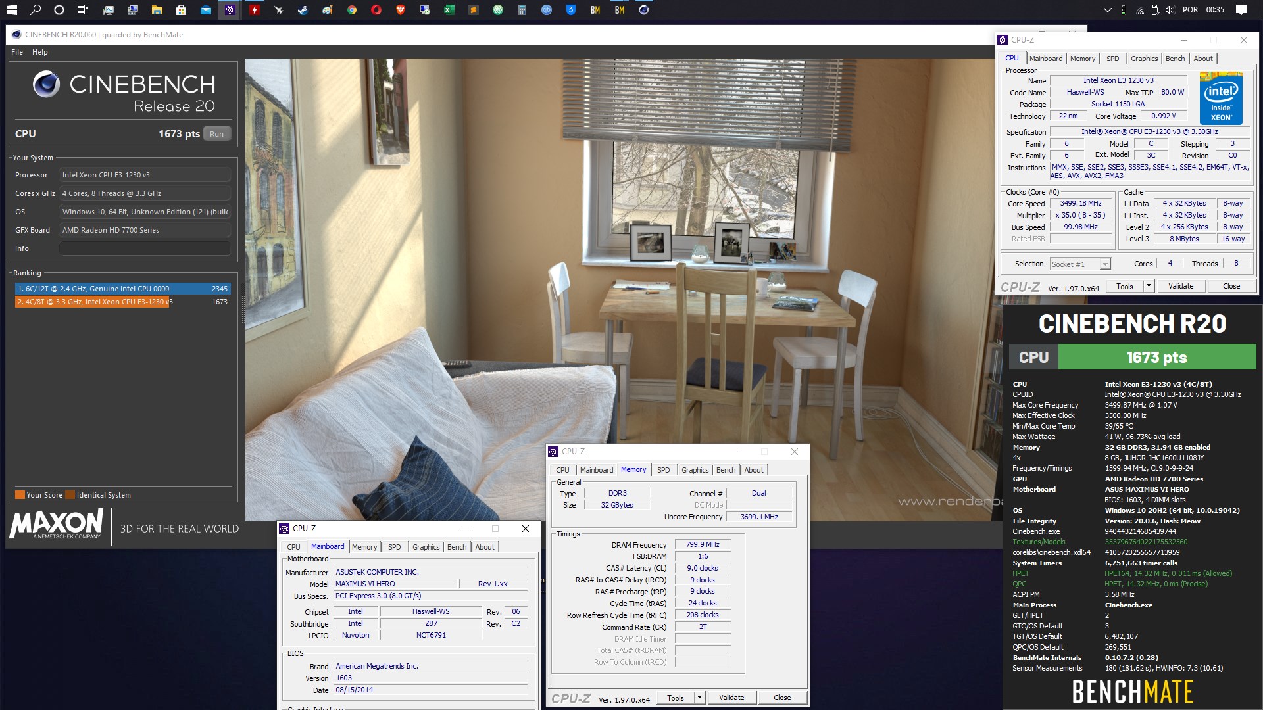Open notification action center icon
Viewport: 1263px width, 710px height.
[x=1241, y=10]
